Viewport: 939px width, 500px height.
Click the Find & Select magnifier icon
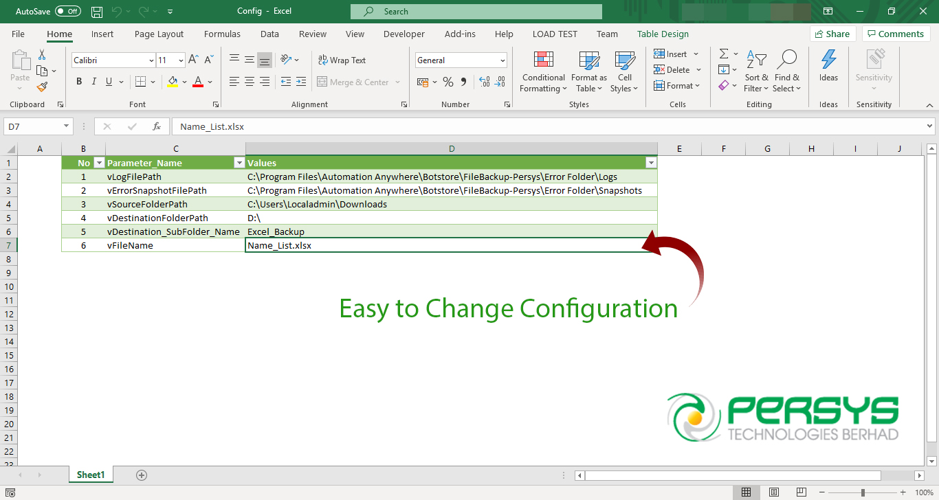(786, 61)
